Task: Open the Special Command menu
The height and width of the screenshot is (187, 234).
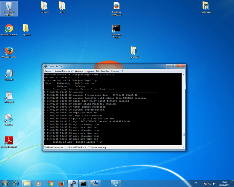Action: click(x=63, y=71)
